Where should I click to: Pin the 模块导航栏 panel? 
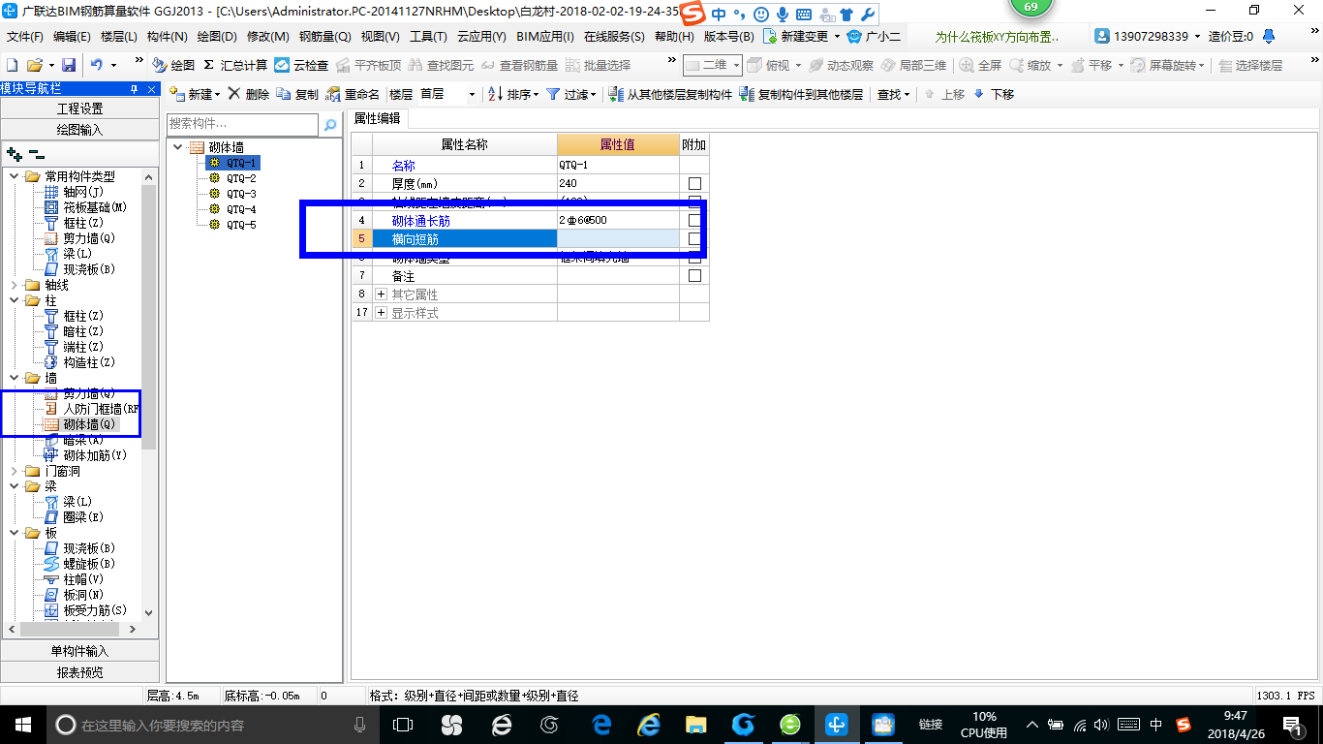136,88
